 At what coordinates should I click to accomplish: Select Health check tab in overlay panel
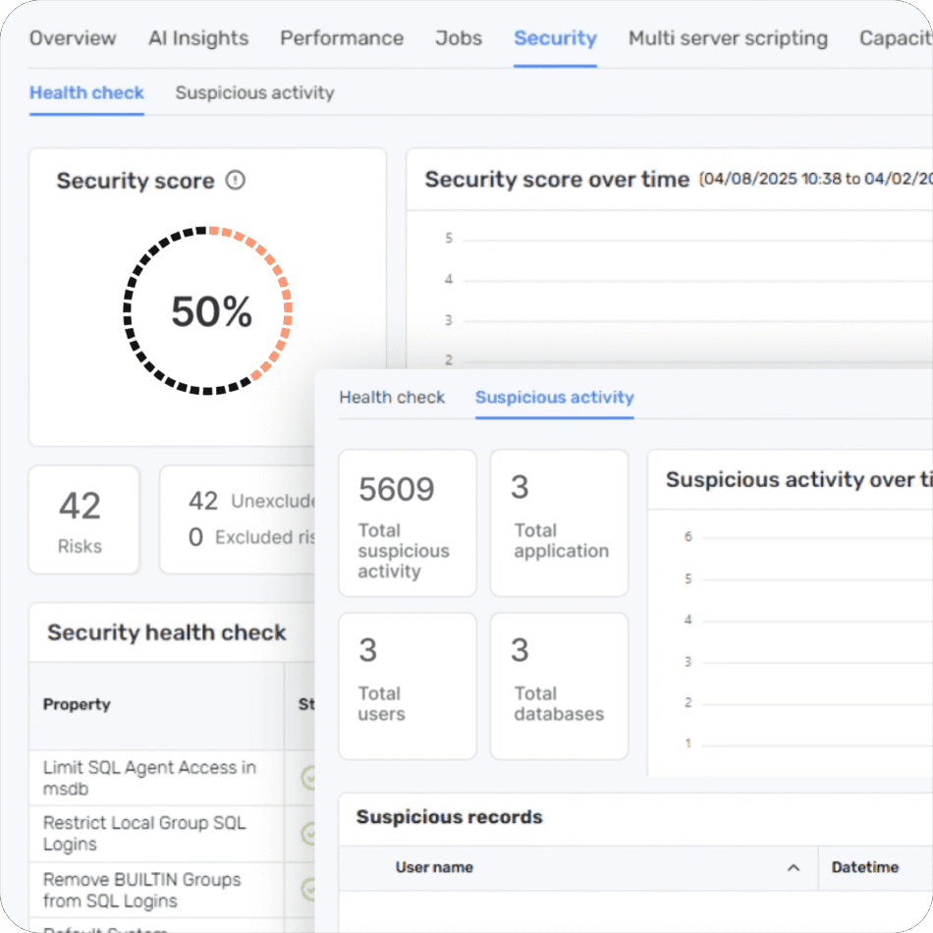tap(392, 398)
